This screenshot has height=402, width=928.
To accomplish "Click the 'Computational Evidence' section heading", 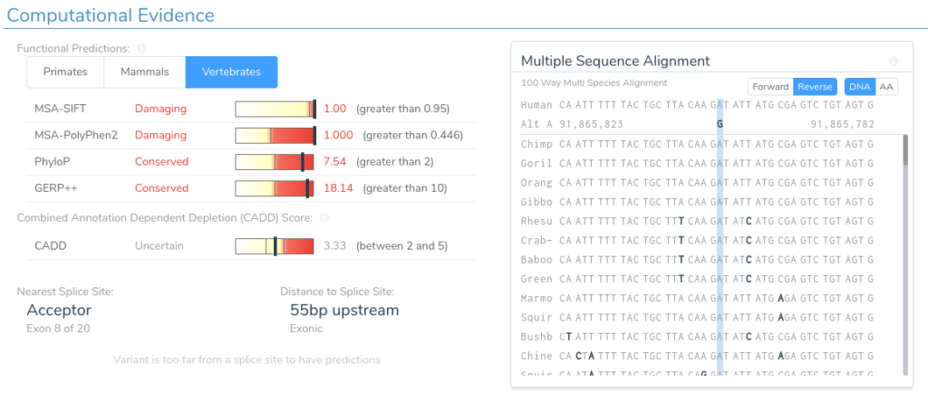I will (x=110, y=14).
